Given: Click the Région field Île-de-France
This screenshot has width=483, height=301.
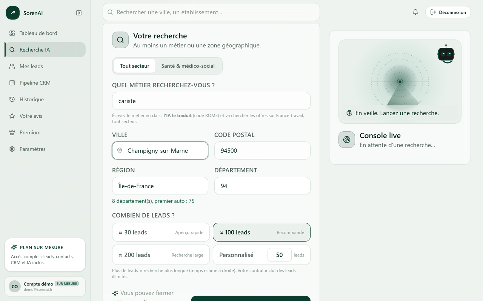Looking at the screenshot, I should coord(160,186).
